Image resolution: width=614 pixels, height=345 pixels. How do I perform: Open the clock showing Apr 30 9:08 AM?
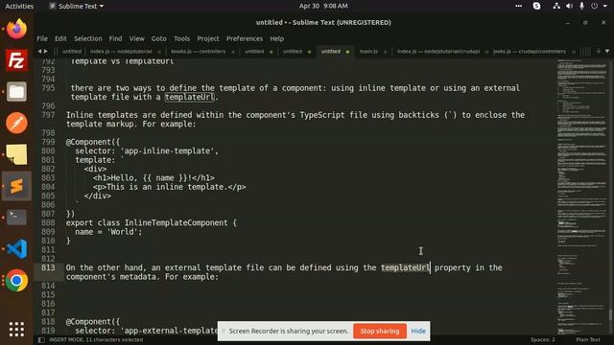click(323, 6)
